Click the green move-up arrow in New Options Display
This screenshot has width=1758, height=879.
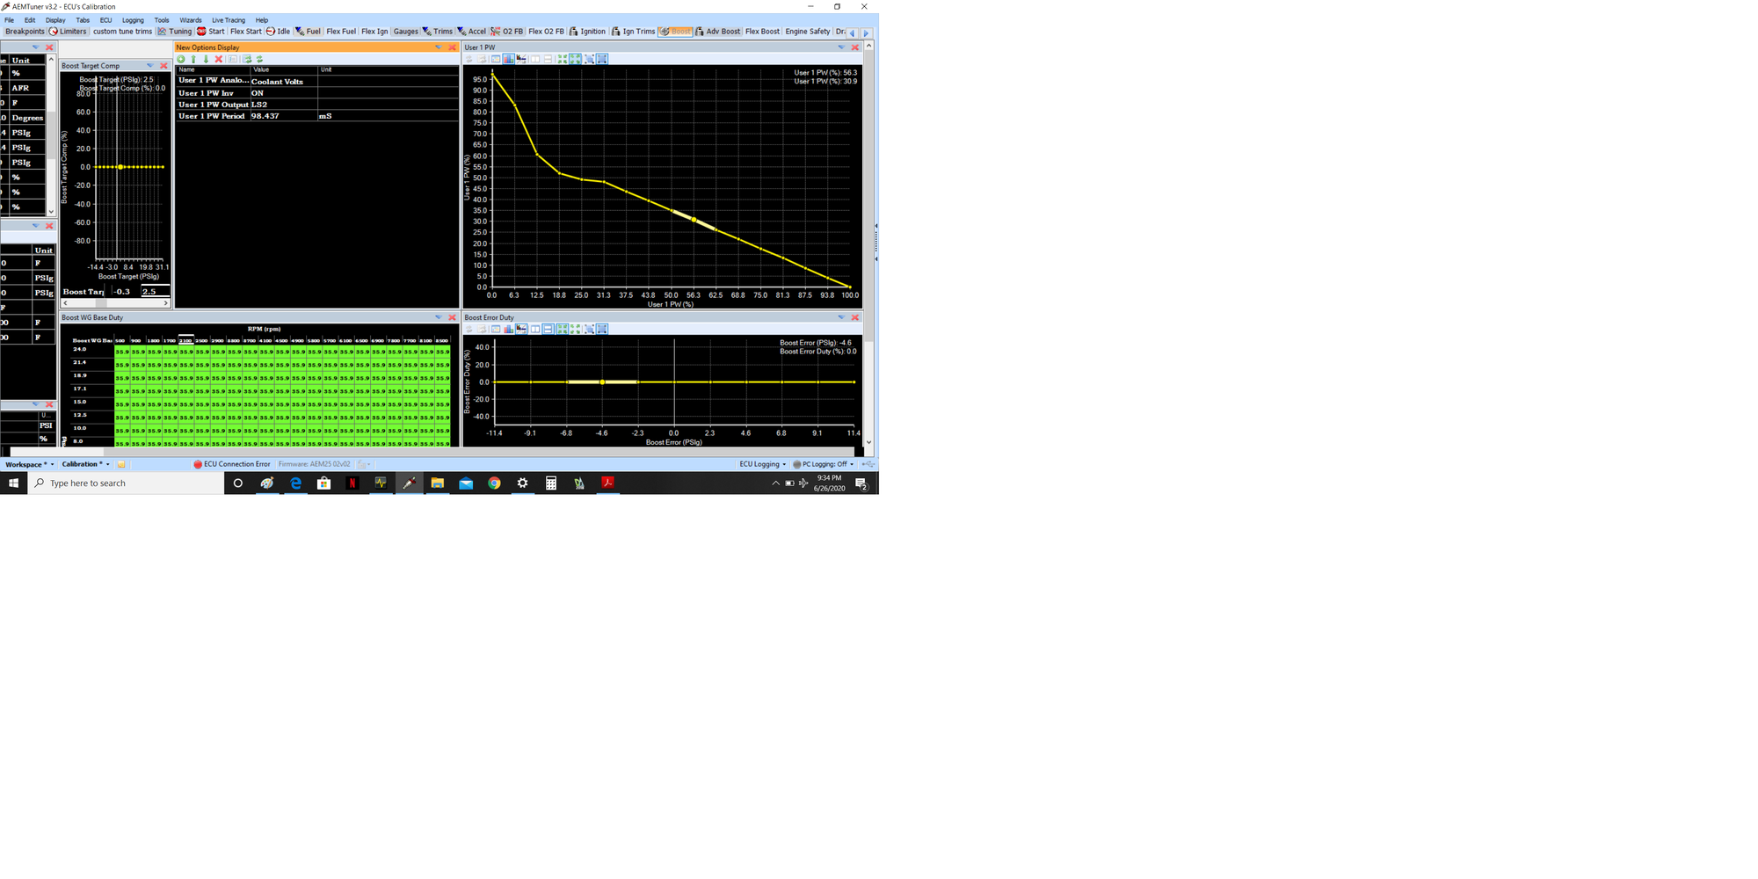click(193, 59)
